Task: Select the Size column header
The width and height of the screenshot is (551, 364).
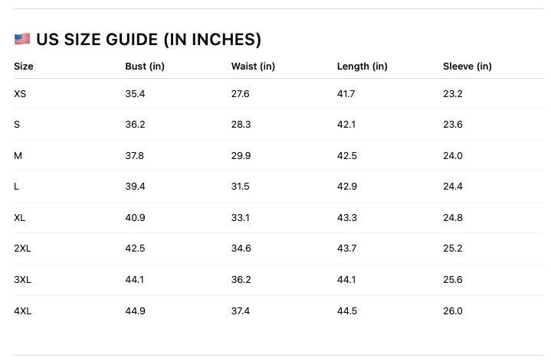Action: click(24, 67)
